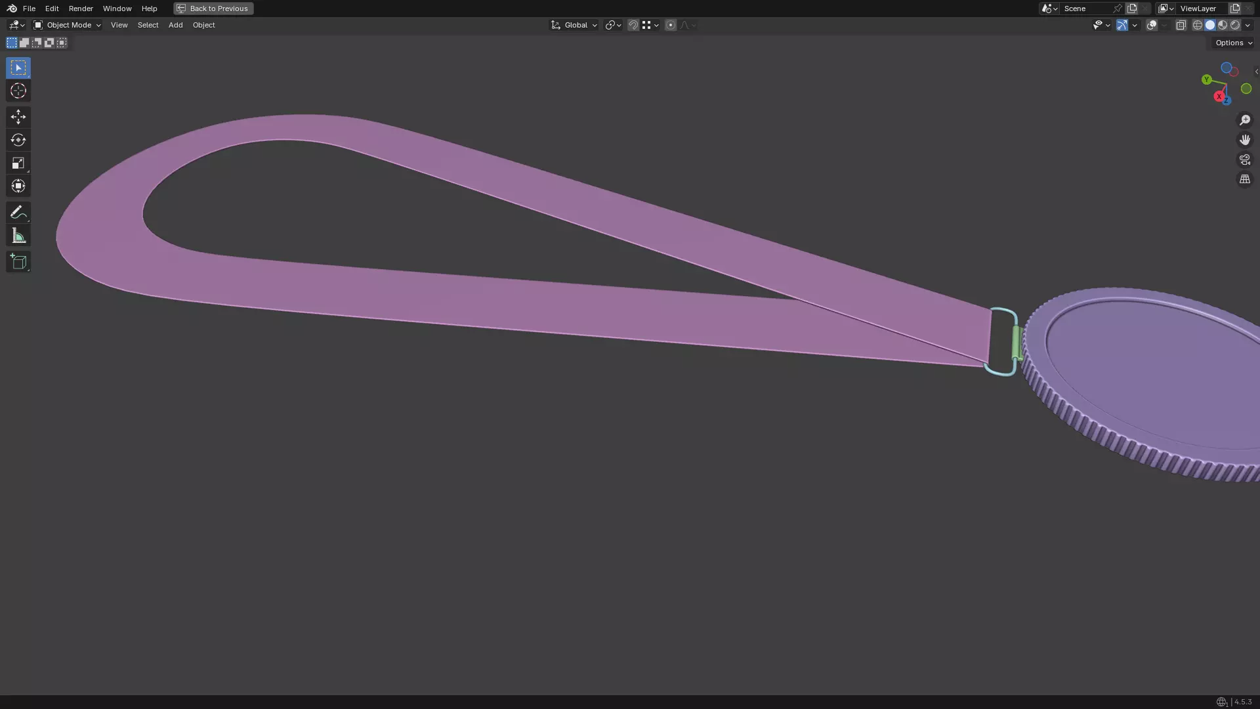Open the Object Mode dropdown

68,25
